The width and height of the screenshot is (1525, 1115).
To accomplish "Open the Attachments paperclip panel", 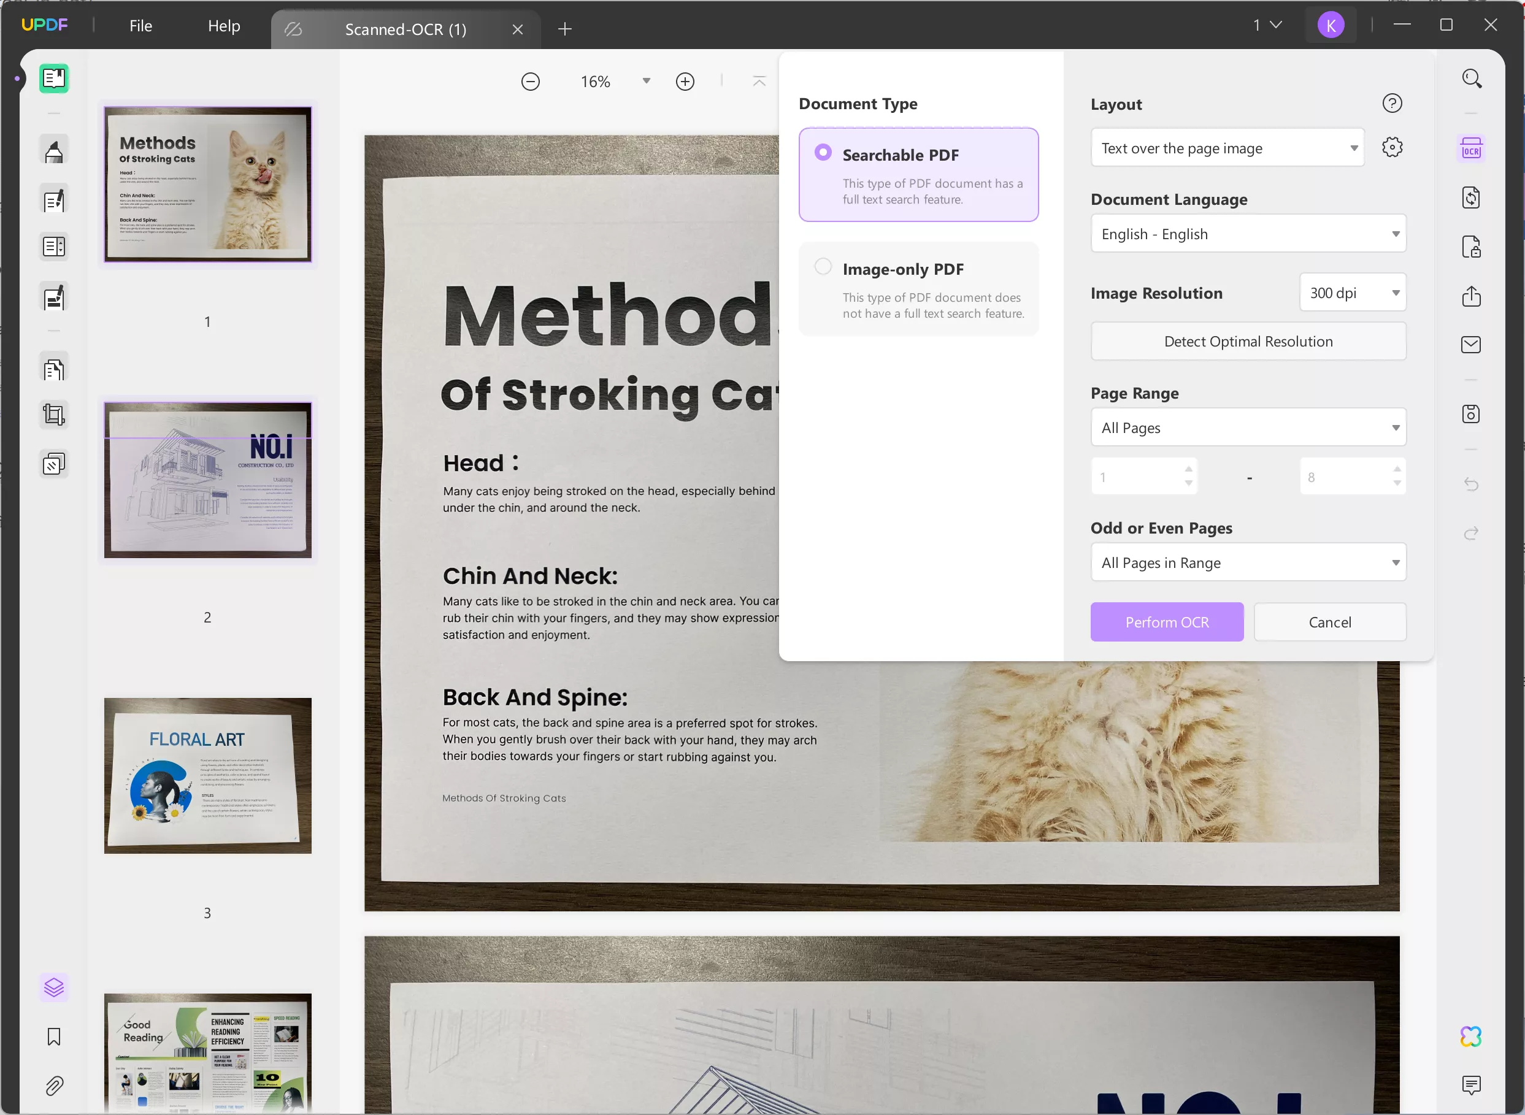I will point(54,1086).
